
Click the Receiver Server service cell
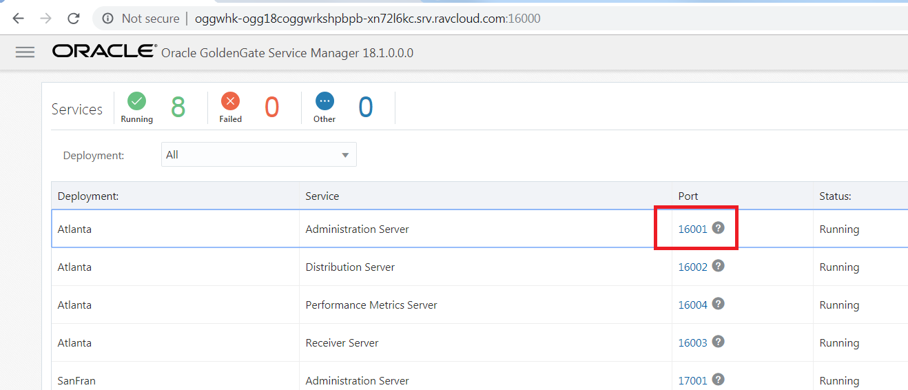[x=485, y=342]
